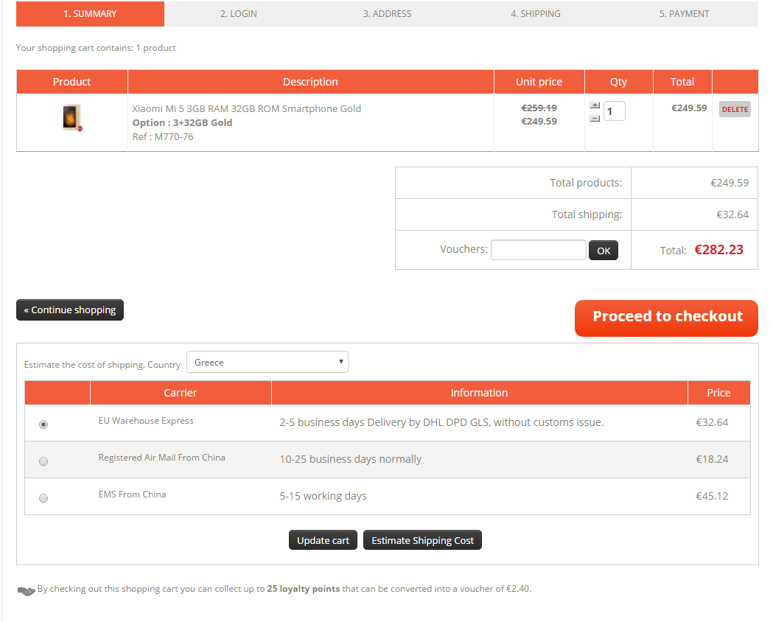This screenshot has height=622, width=773.
Task: Click the Vouchers code input field
Action: coord(539,250)
